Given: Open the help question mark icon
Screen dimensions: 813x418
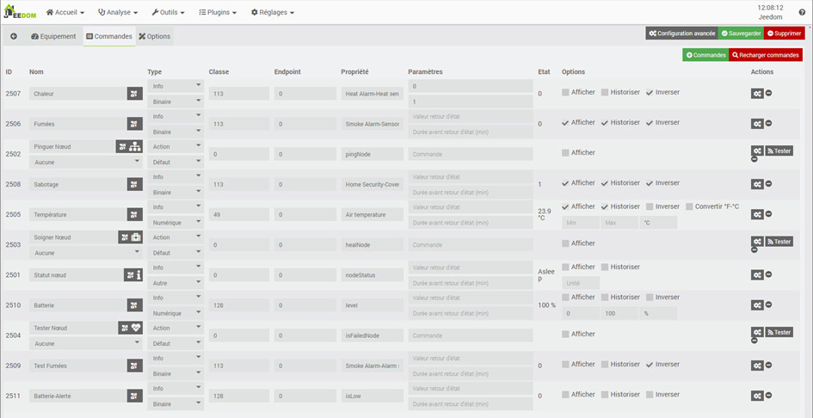Looking at the screenshot, I should 802,12.
